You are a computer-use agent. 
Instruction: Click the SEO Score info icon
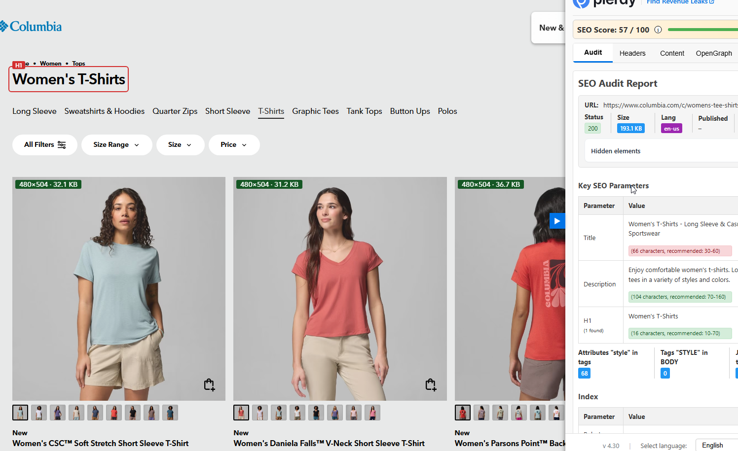658,30
